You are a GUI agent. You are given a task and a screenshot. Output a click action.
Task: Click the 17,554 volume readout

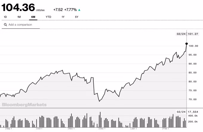[193, 112]
